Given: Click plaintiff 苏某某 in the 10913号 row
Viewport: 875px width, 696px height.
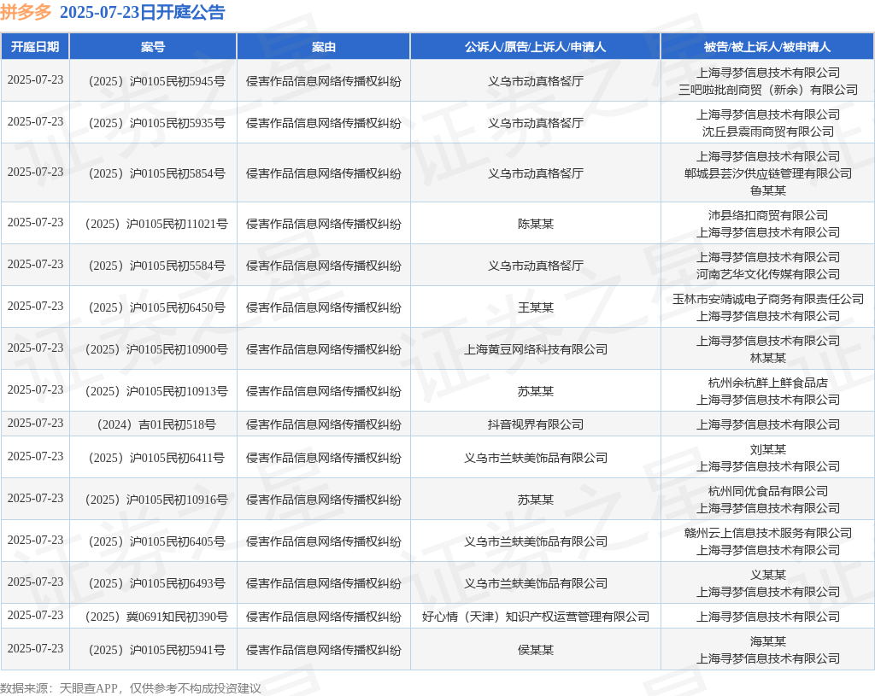Looking at the screenshot, I should [x=535, y=391].
